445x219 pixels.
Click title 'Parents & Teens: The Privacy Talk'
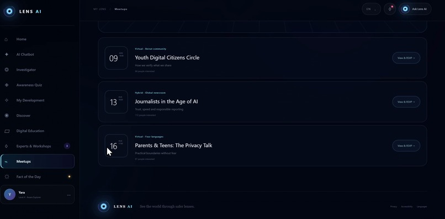pyautogui.click(x=173, y=146)
